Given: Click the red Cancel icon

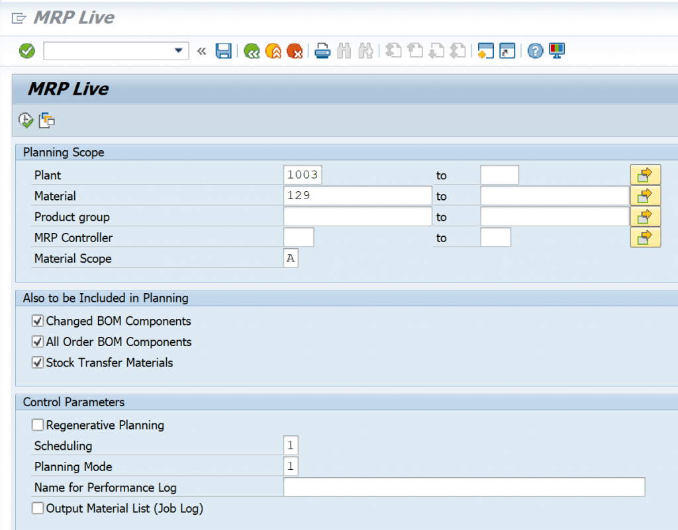Looking at the screenshot, I should [x=295, y=51].
